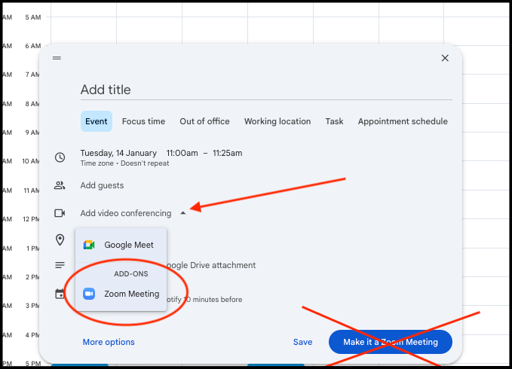512x369 pixels.
Task: Click into the Add title field
Action: pos(266,90)
